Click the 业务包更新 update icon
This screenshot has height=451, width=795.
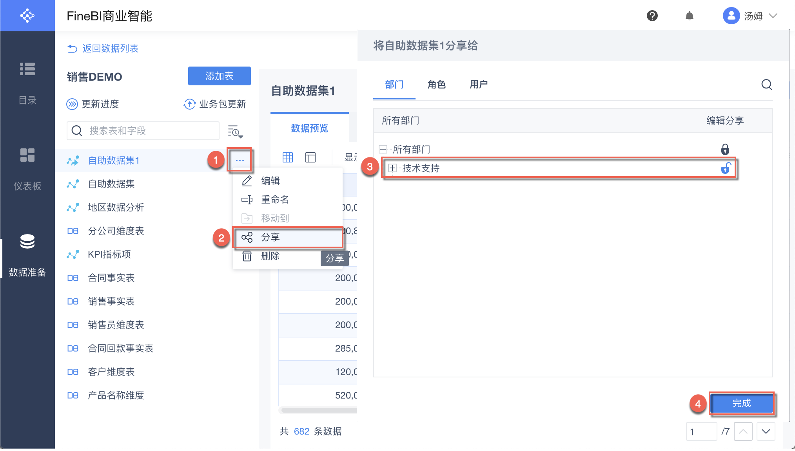(190, 104)
